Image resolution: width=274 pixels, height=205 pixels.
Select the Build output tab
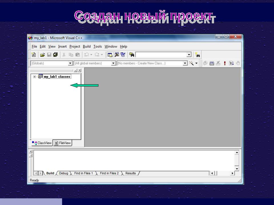coord(50,173)
